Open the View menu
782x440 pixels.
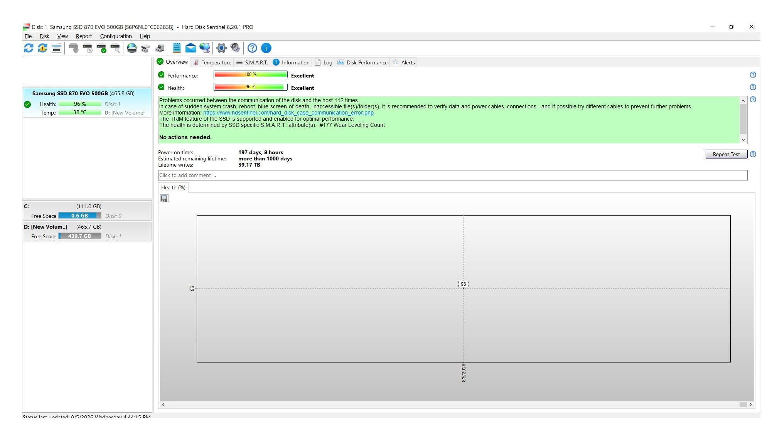tap(62, 36)
